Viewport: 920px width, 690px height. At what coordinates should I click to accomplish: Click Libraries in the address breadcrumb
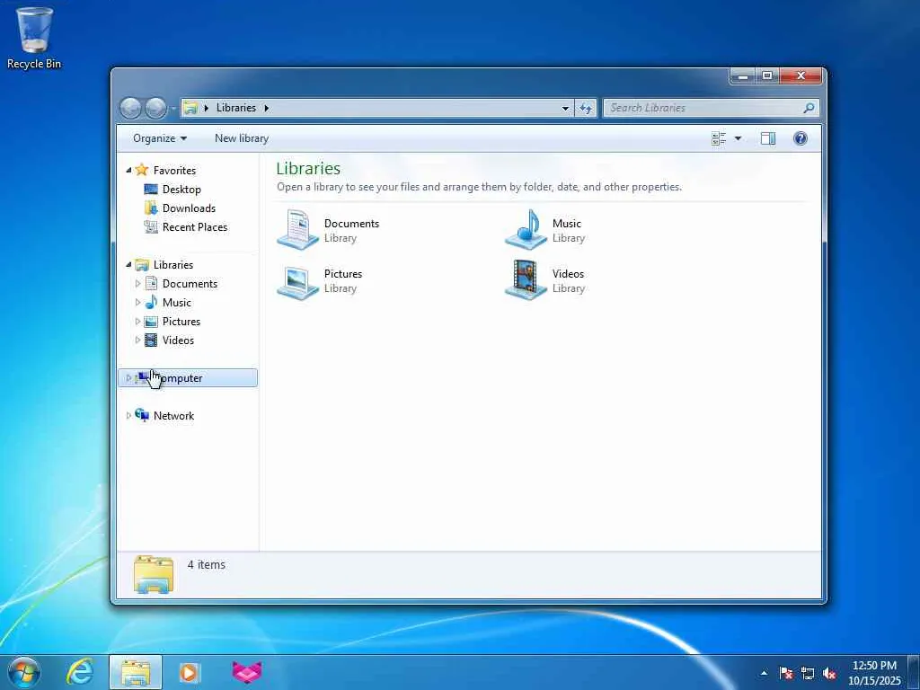(x=236, y=108)
